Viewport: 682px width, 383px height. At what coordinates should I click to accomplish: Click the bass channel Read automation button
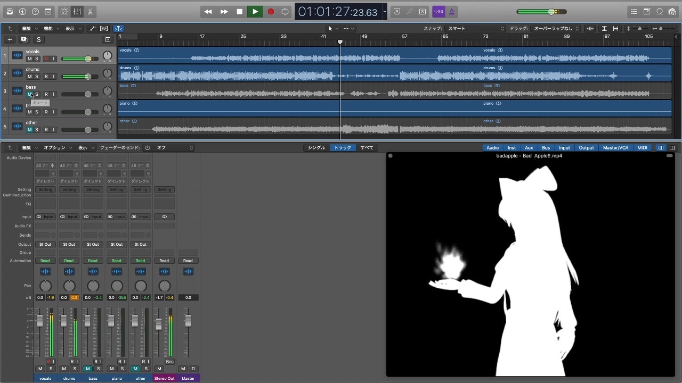tap(93, 261)
